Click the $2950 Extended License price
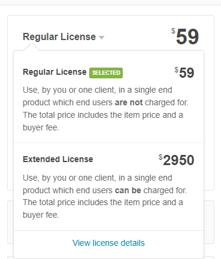This screenshot has width=221, height=259. [x=177, y=160]
